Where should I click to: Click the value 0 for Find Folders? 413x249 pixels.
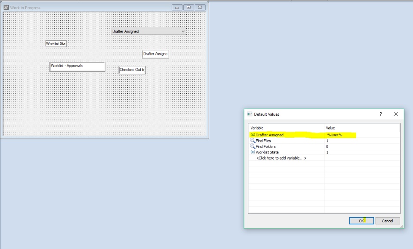(327, 147)
